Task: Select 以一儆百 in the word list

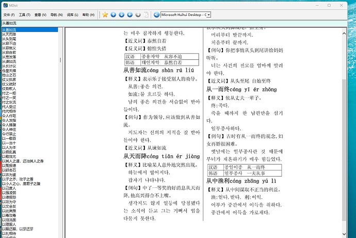Action: tap(9, 138)
